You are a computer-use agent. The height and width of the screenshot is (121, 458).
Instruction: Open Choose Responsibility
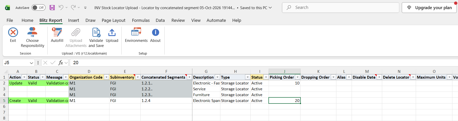pyautogui.click(x=32, y=38)
